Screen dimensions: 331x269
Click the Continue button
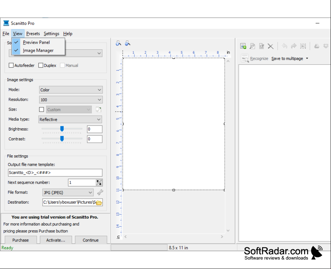[x=91, y=240]
